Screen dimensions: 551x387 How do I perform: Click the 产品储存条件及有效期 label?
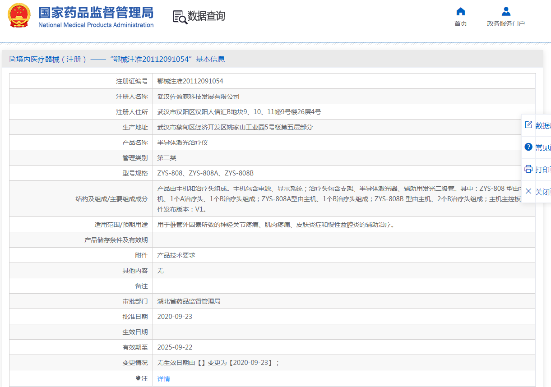click(116, 240)
